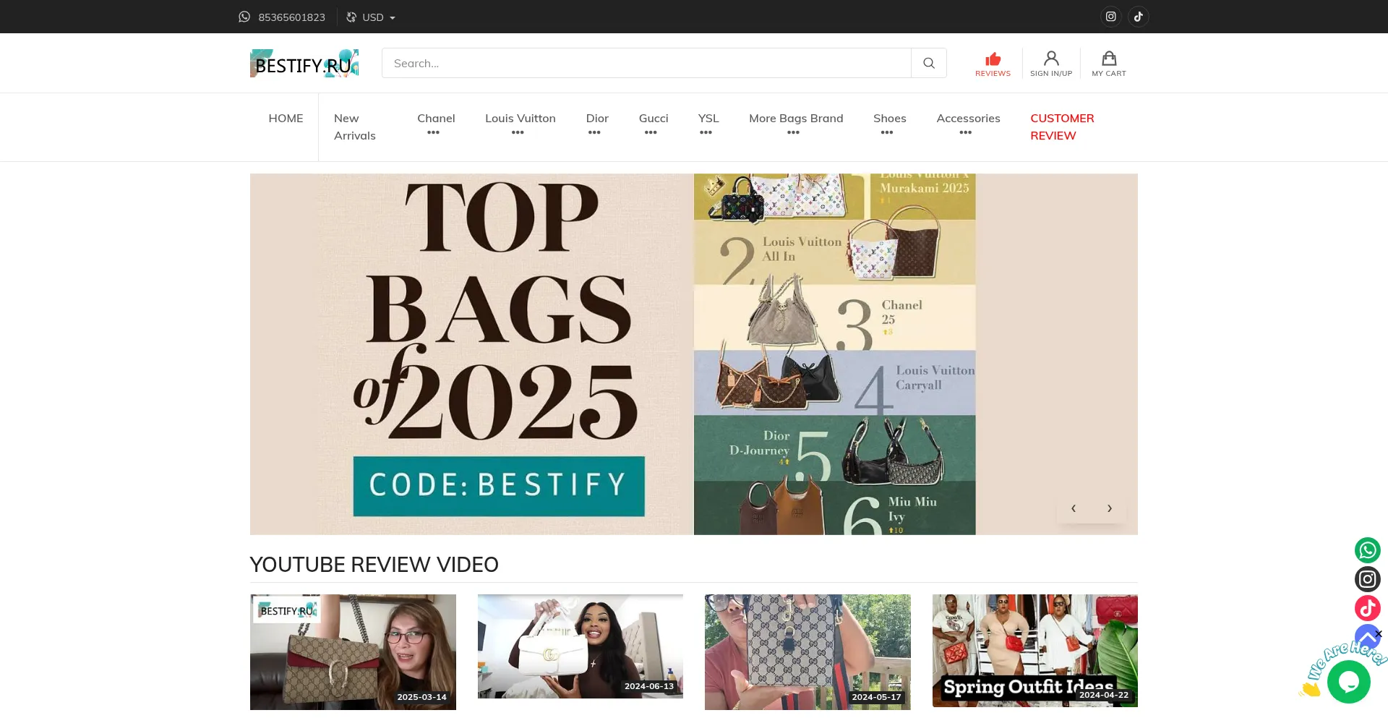This screenshot has width=1388, height=718.
Task: Expand More Bags Brand menu
Action: 796,124
